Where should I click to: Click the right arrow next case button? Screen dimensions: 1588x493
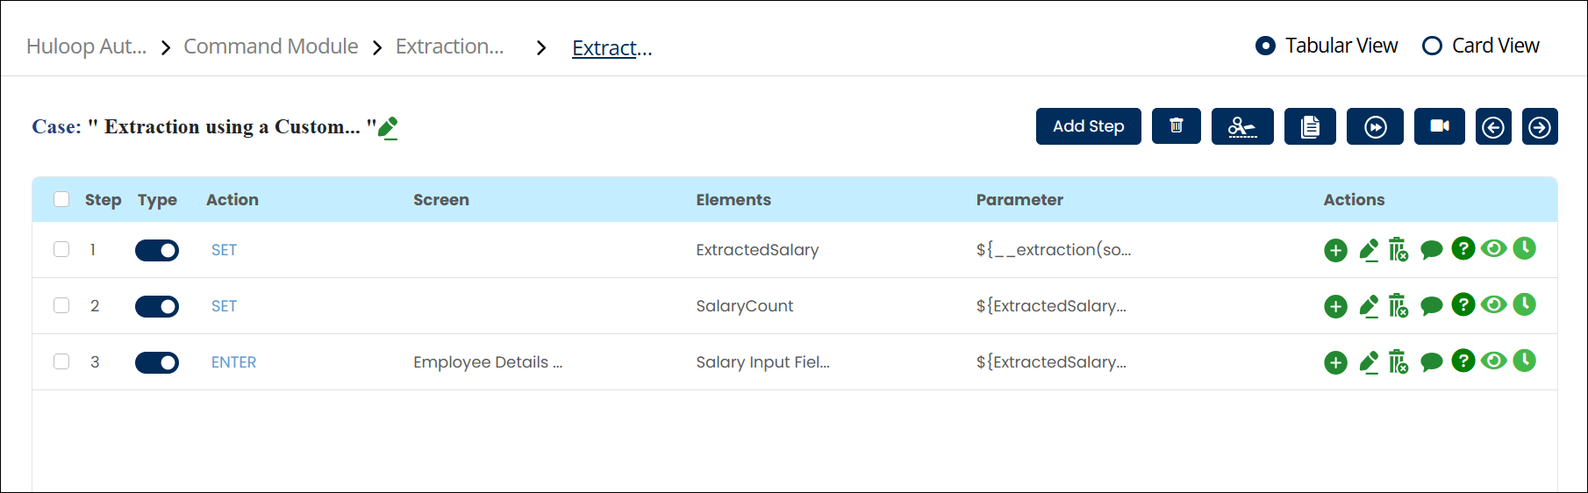coord(1539,126)
